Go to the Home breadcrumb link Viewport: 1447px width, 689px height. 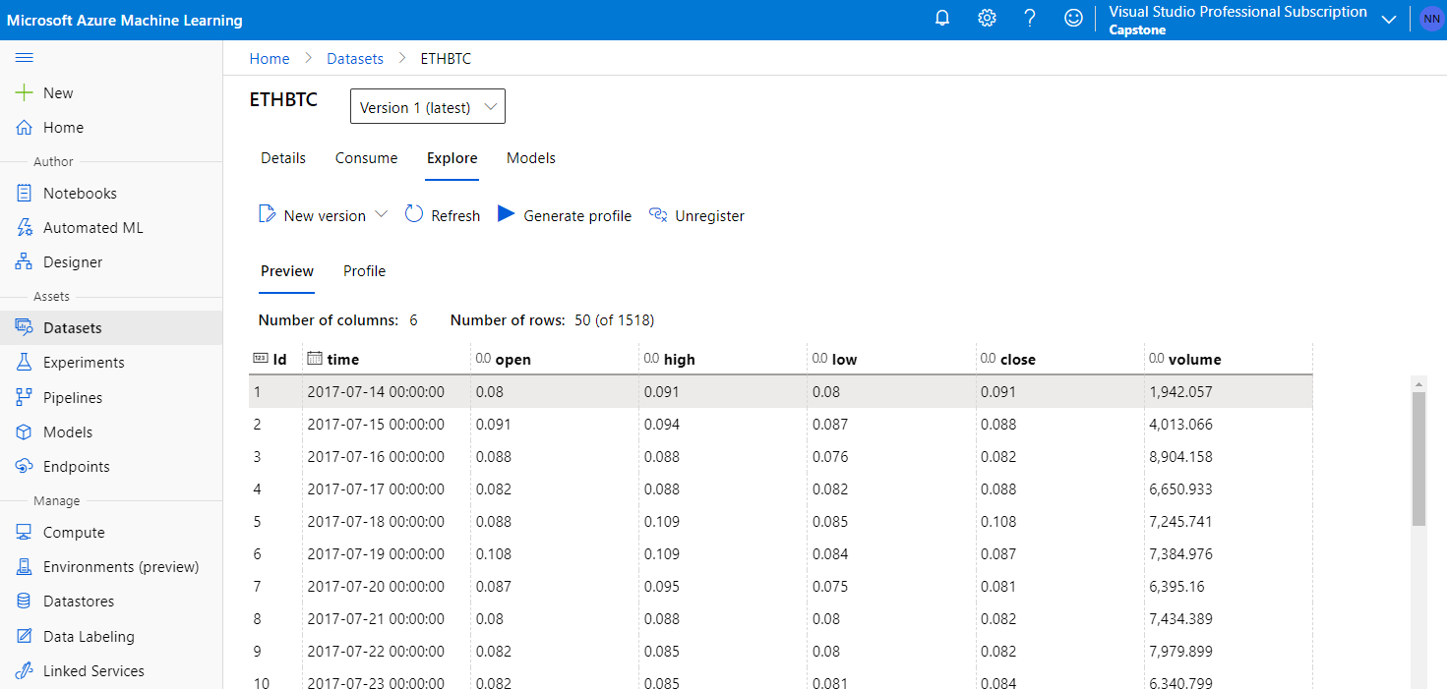click(270, 59)
